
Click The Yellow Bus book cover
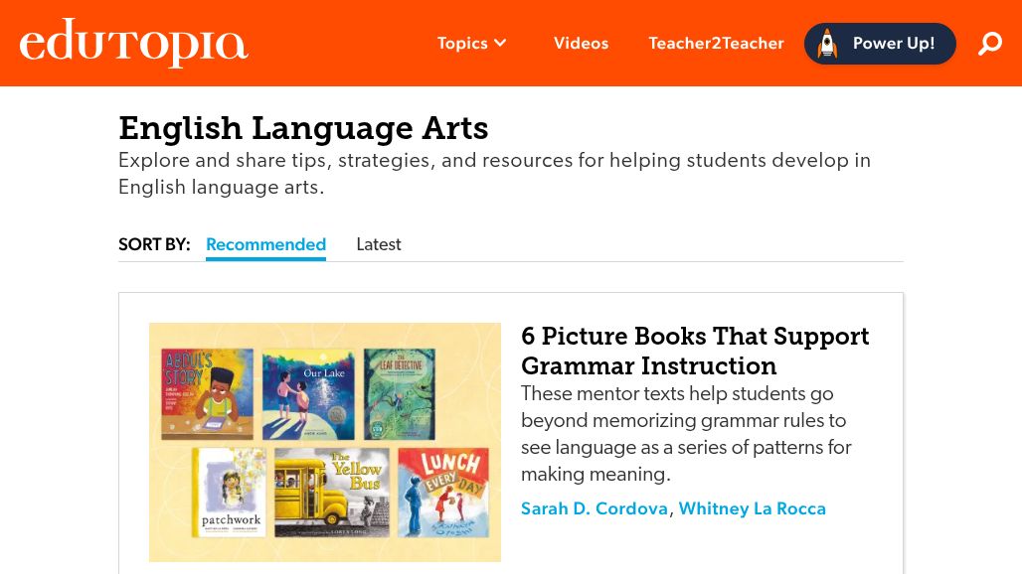(x=332, y=493)
